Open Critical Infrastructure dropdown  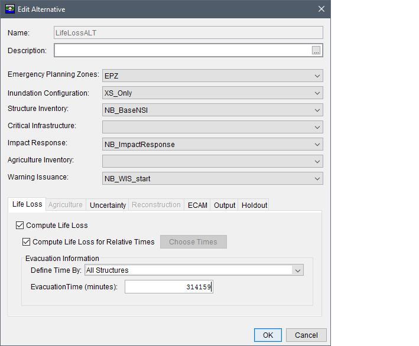tap(212, 127)
